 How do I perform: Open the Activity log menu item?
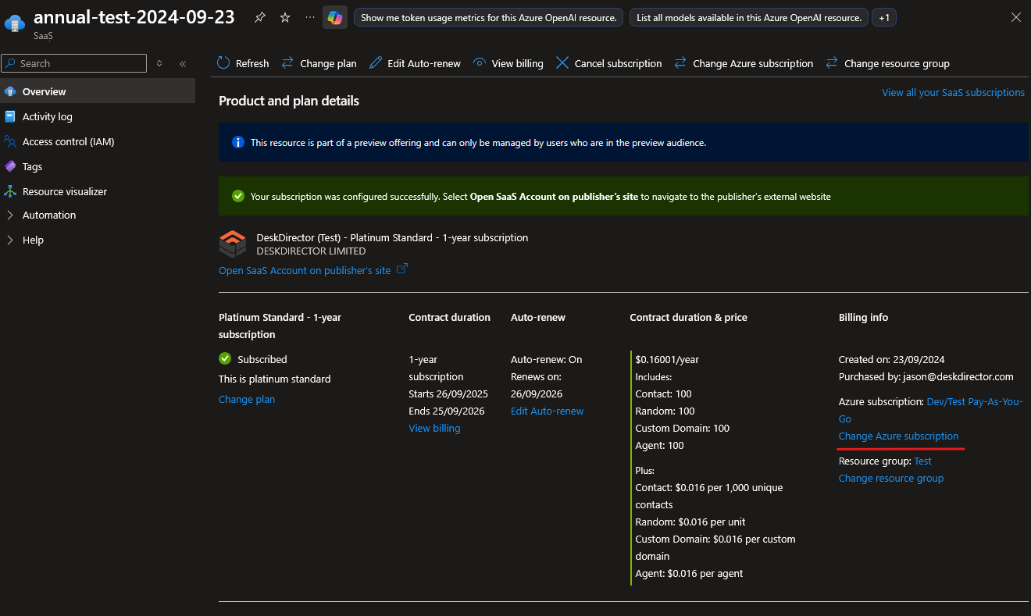(x=47, y=116)
